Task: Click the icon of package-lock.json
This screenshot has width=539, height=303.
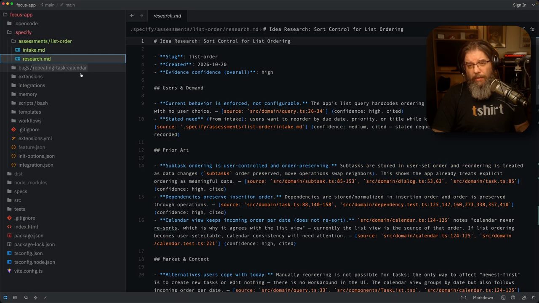Action: click(9, 245)
